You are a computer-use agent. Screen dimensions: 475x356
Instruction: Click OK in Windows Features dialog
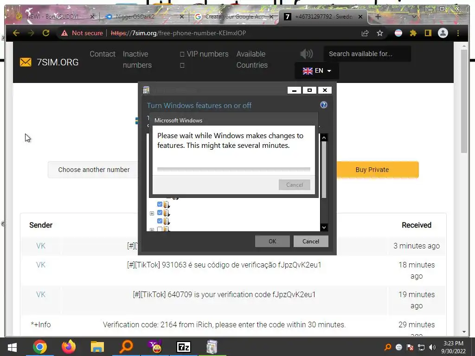[x=272, y=241]
